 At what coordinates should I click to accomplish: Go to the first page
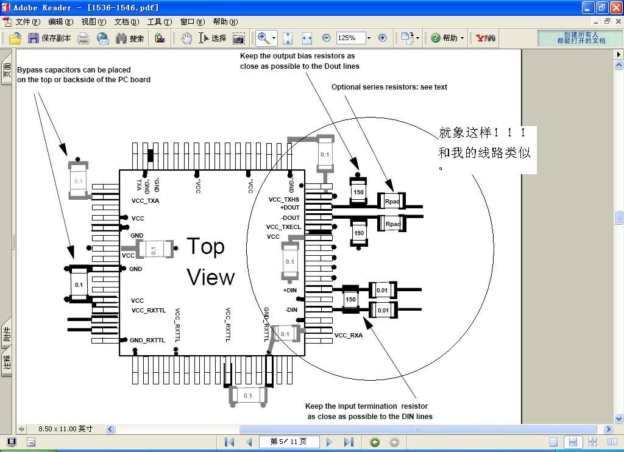tap(229, 442)
